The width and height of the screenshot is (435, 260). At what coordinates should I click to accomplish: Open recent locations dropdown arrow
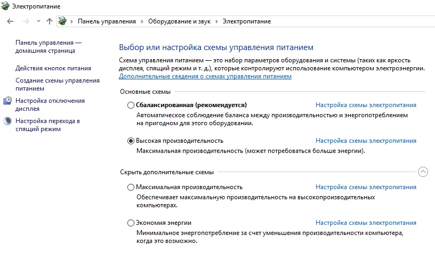[x=38, y=21]
